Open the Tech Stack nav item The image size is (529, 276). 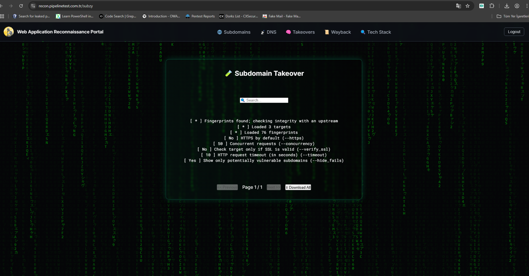click(x=376, y=32)
